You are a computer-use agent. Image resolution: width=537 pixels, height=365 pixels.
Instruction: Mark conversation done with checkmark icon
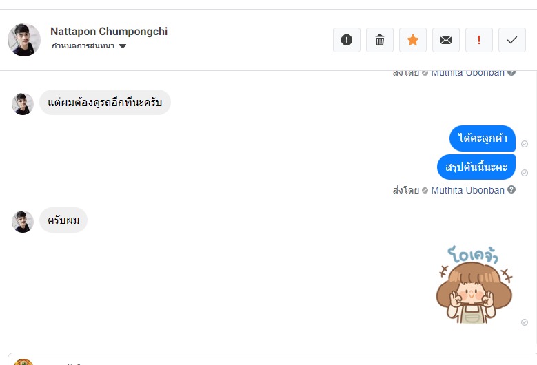pyautogui.click(x=512, y=40)
